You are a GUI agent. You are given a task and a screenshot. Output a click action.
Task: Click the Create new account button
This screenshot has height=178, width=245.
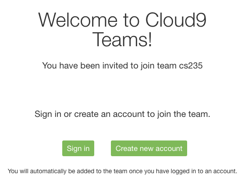click(x=149, y=148)
